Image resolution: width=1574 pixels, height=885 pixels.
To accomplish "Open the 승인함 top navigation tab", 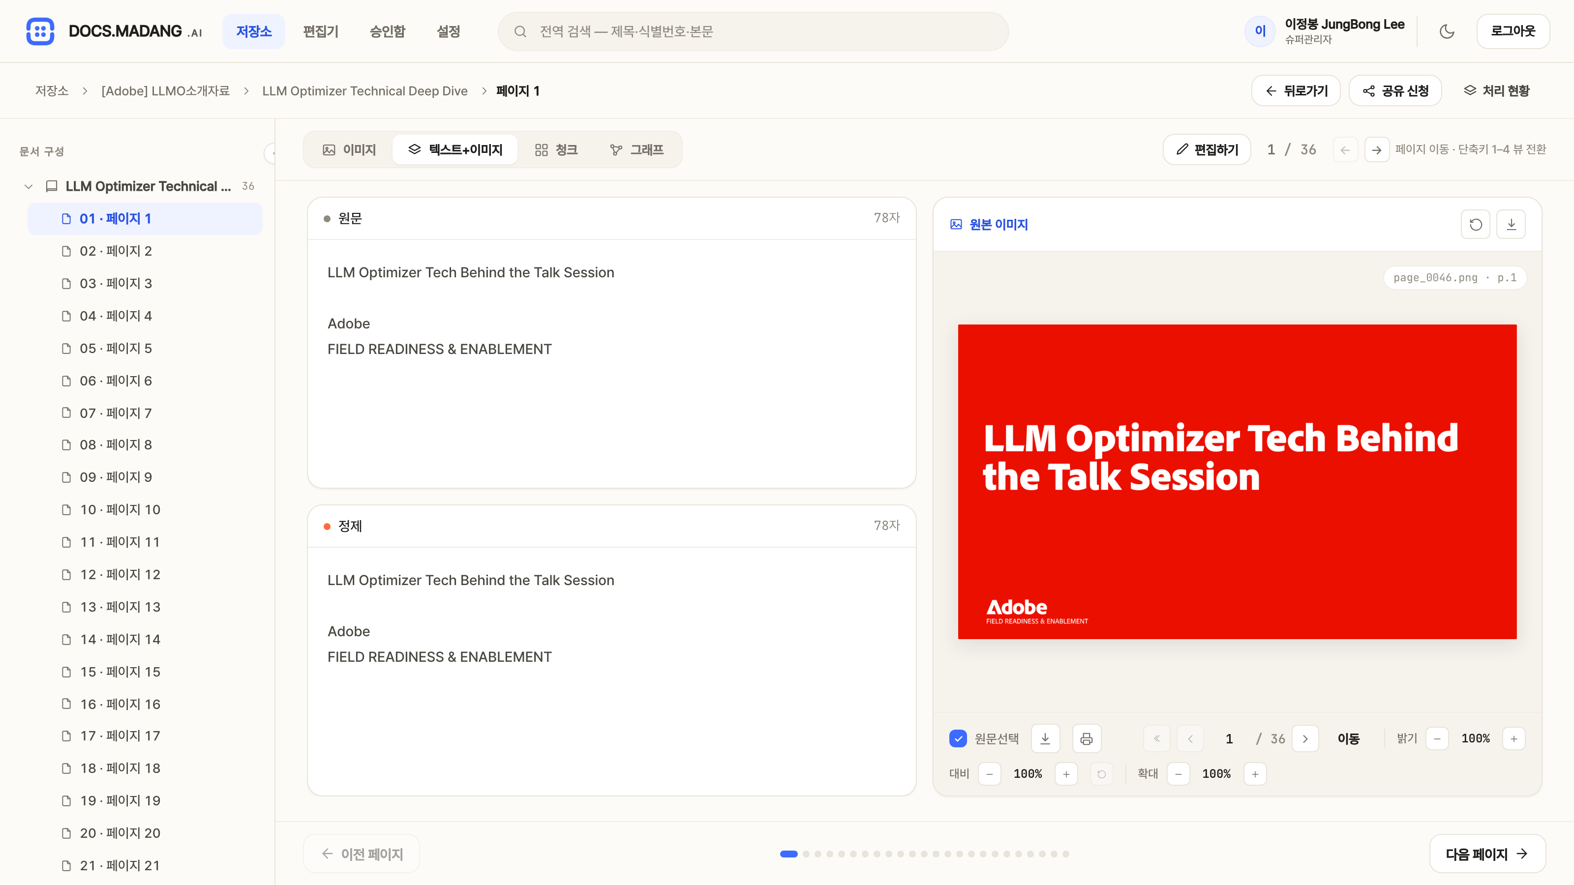I will [388, 31].
